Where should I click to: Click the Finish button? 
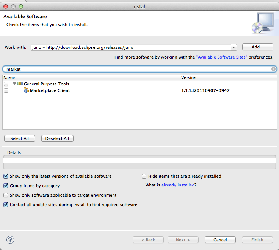257,240
